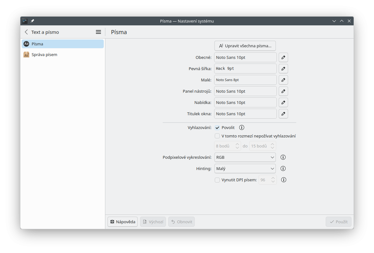Click the edit pencil for Pevná šířka font
This screenshot has width=374, height=253.
click(283, 69)
